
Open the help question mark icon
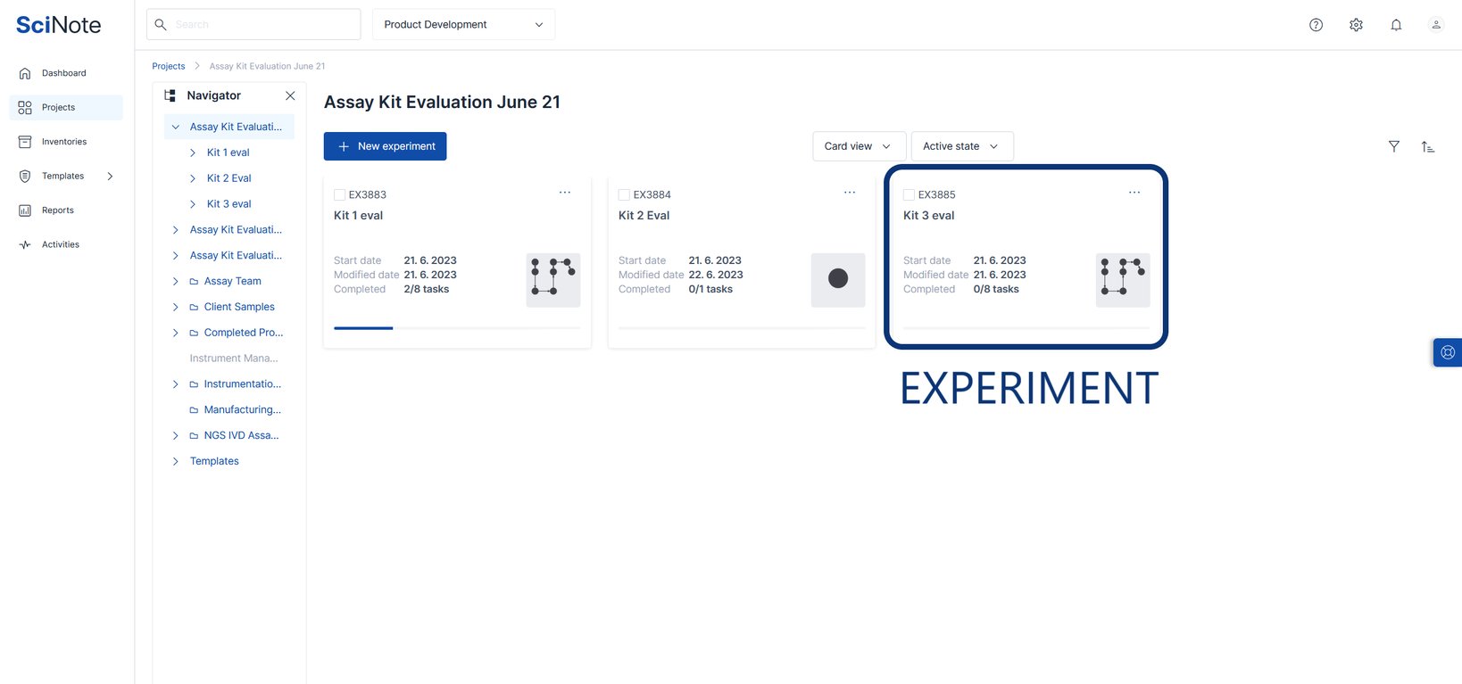pyautogui.click(x=1316, y=25)
